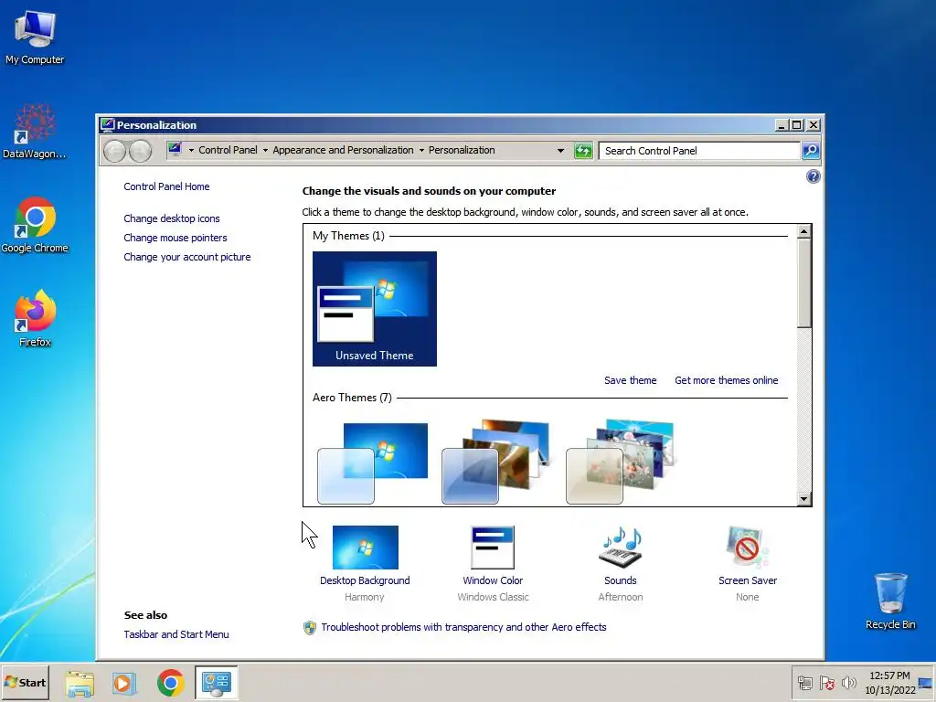Viewport: 936px width, 702px height.
Task: Open Firefox desktop shortcut
Action: [x=35, y=319]
